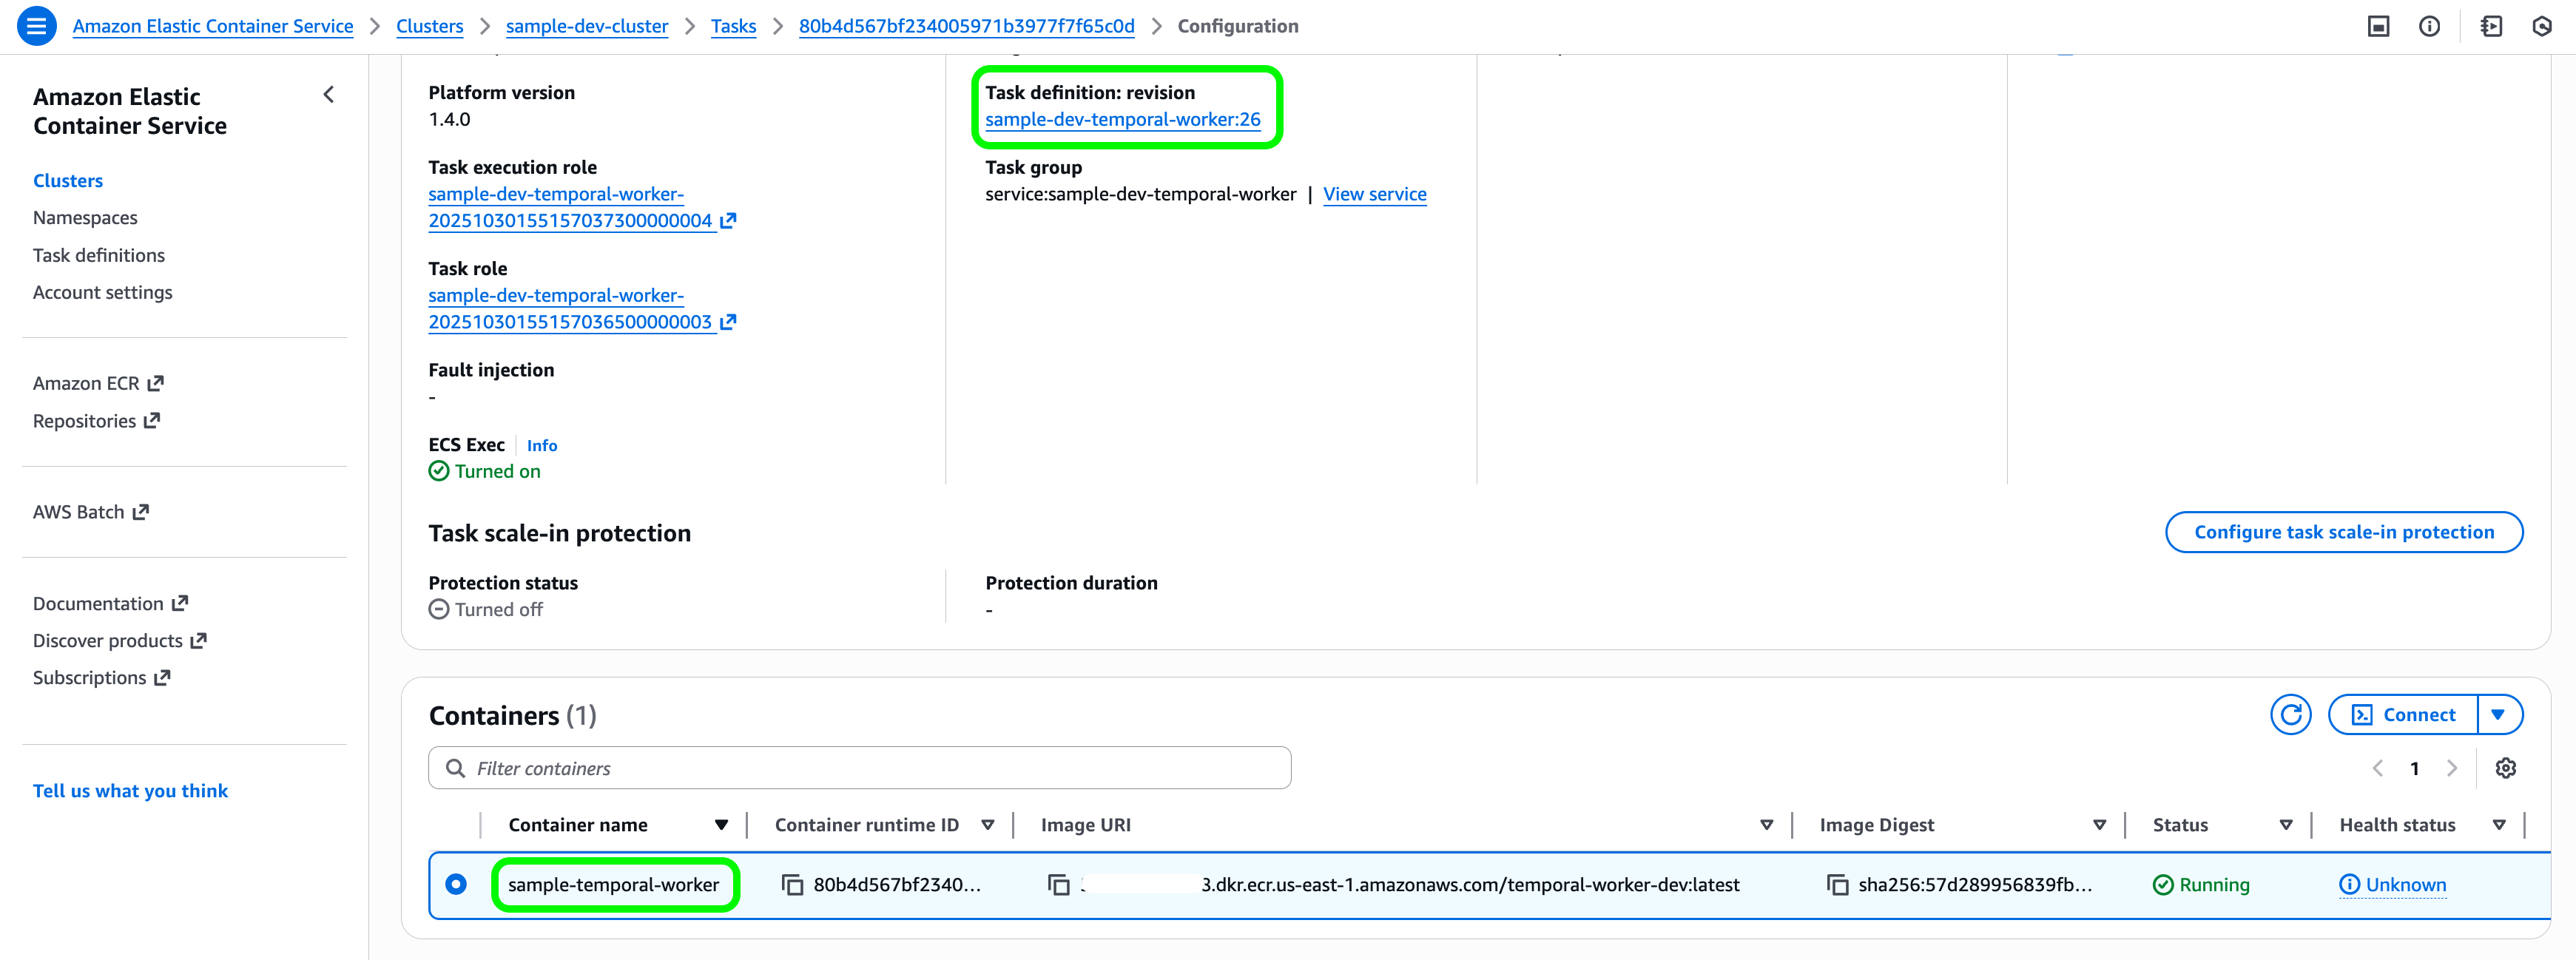Click the Filter containers search field

pos(860,768)
